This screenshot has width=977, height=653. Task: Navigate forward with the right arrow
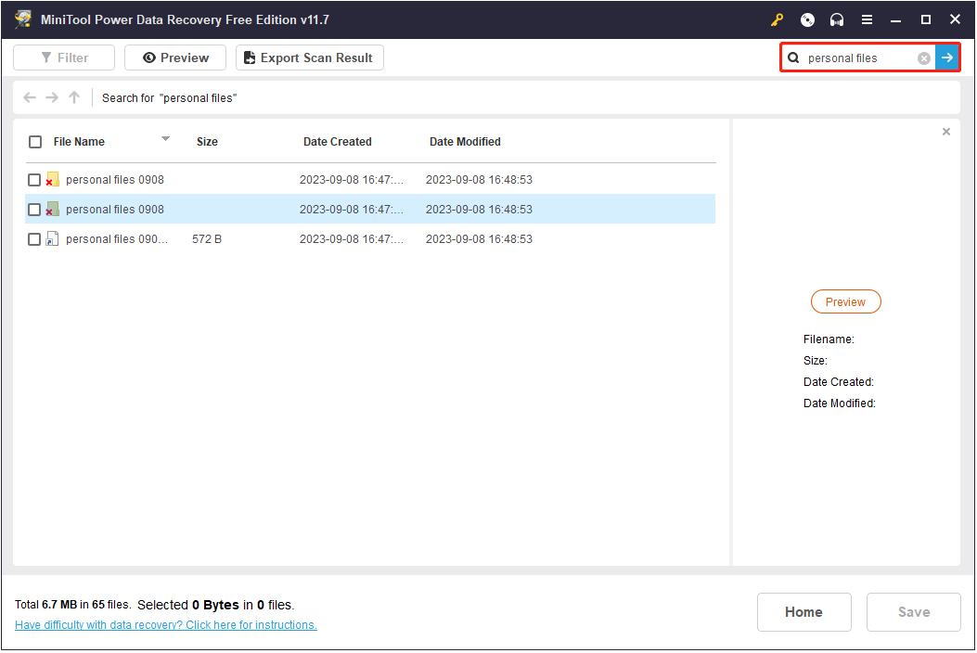point(52,97)
